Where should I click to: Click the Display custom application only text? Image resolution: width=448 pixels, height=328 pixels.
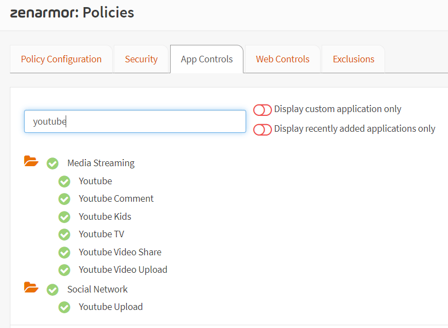point(338,109)
